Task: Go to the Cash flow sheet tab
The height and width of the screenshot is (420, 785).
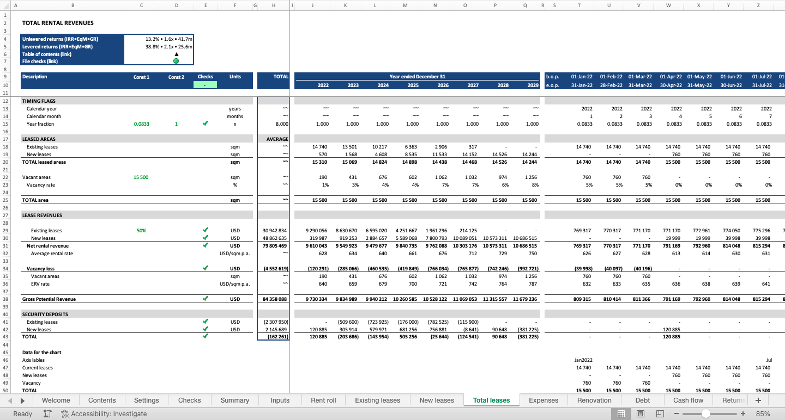Action: point(689,400)
